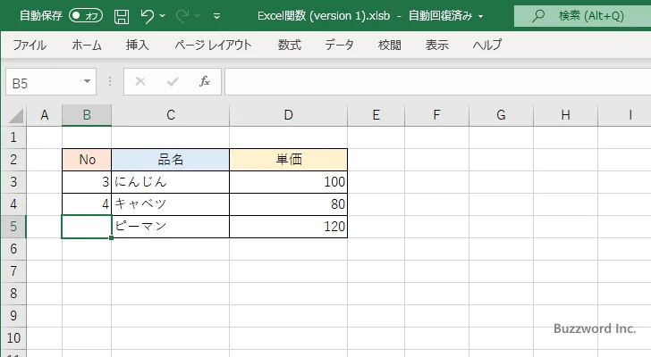The height and width of the screenshot is (357, 651).
Task: Select cell containing にんじん
Action: pyautogui.click(x=171, y=182)
